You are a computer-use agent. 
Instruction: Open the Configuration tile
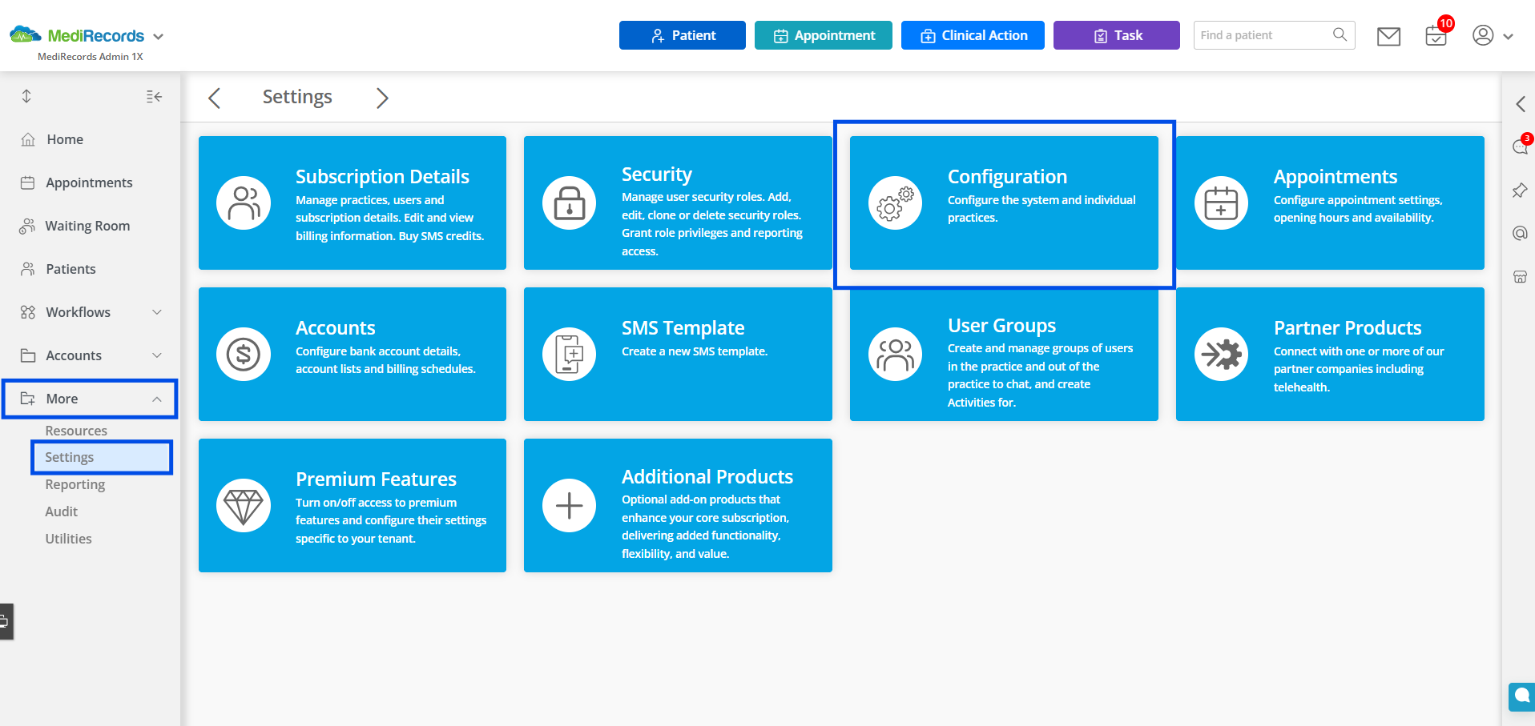pos(1004,203)
